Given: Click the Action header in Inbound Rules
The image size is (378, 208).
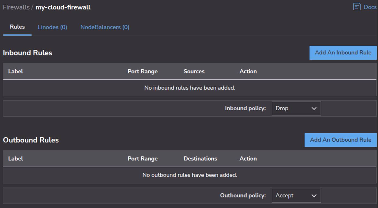Looking at the screenshot, I should 248,71.
